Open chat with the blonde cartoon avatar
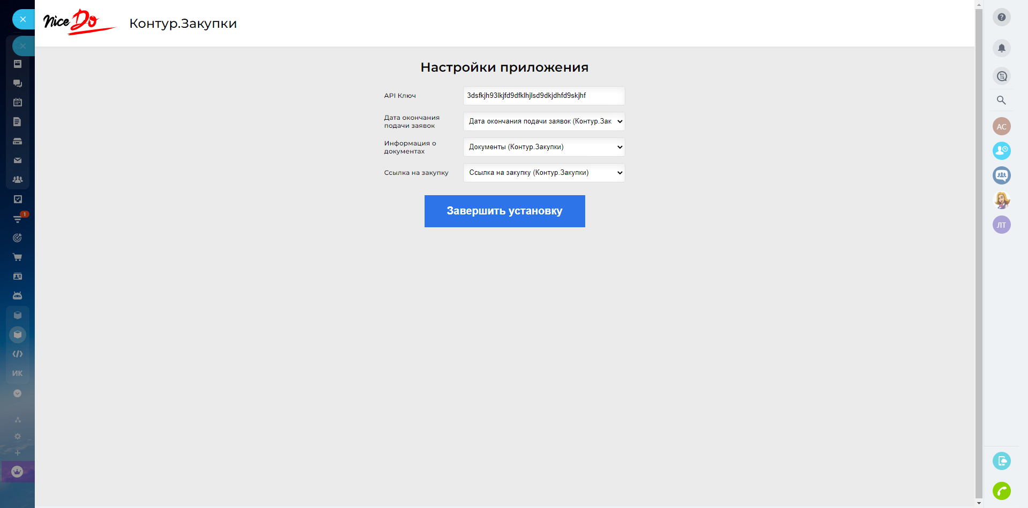 click(1002, 200)
